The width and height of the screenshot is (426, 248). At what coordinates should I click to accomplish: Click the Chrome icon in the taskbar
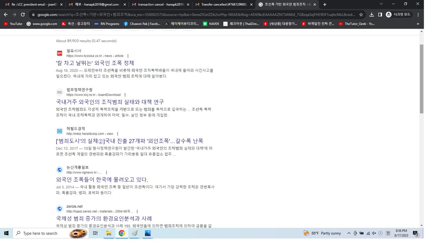(122, 233)
